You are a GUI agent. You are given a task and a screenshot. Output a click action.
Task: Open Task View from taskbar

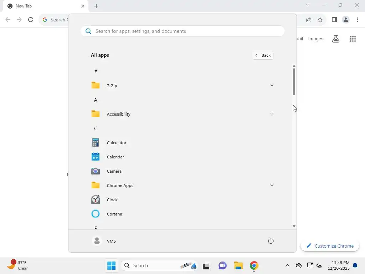[x=206, y=265]
